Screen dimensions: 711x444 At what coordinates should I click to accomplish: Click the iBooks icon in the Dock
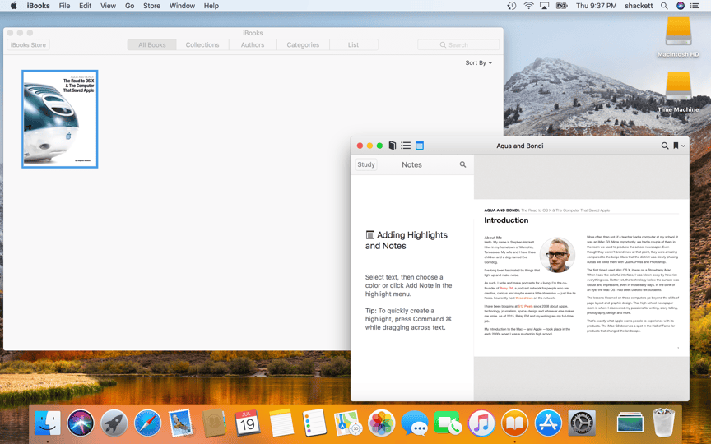coord(514,423)
